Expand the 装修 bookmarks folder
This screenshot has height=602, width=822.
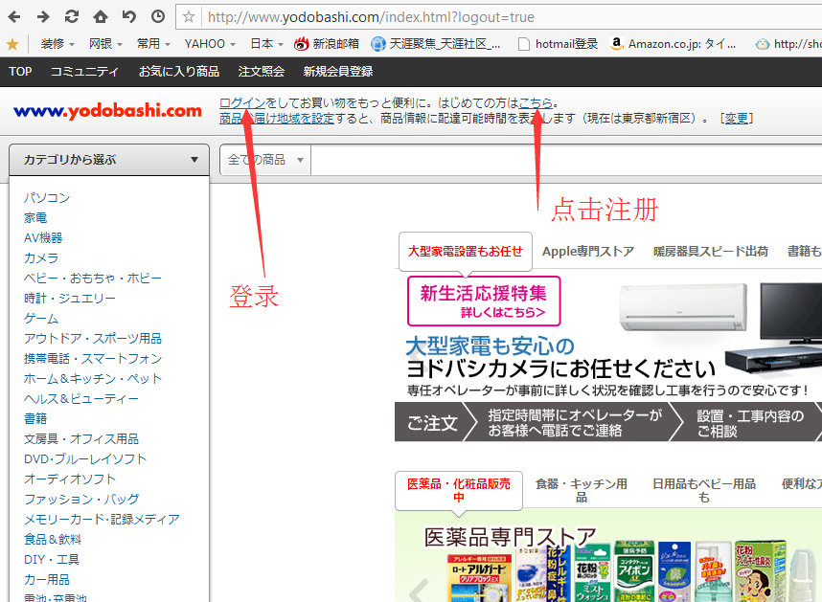57,44
